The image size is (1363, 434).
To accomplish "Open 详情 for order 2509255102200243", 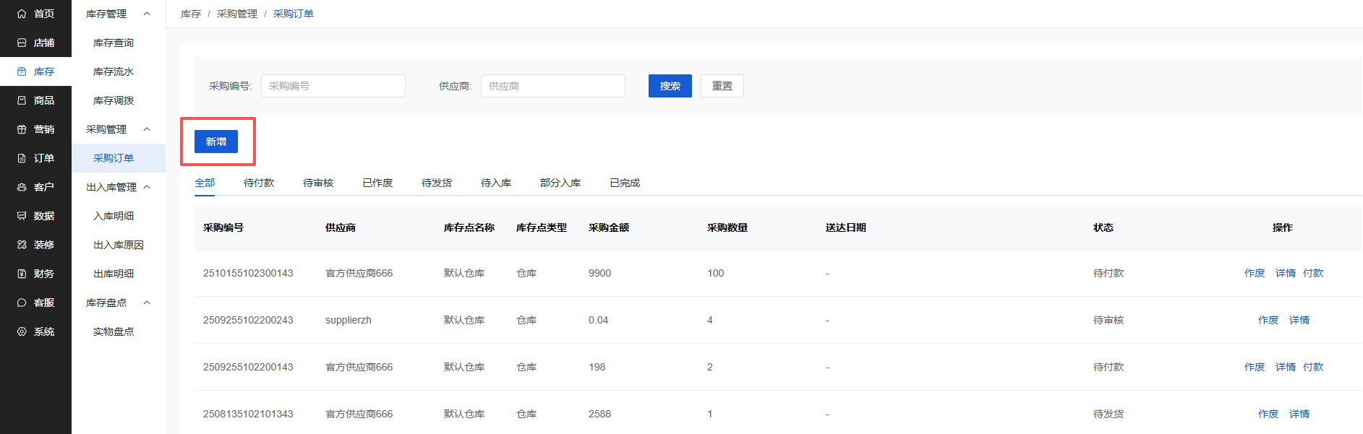I will 1299,320.
